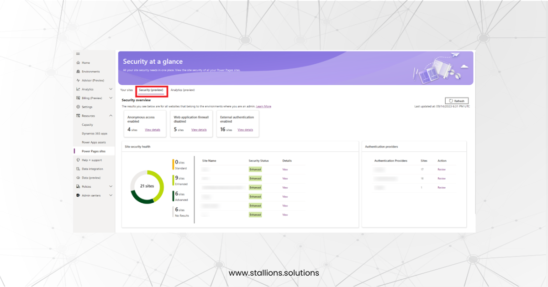
Task: Expand the Admin centers chevron
Action: 111,195
